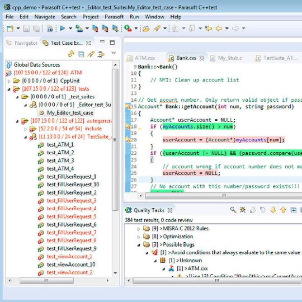The image size is (302, 302).
Task: Collapse the Possible Bugs category
Action: pos(139,245)
